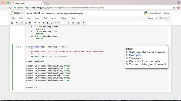Click the bar chart toolbar icon

(x=79, y=23)
